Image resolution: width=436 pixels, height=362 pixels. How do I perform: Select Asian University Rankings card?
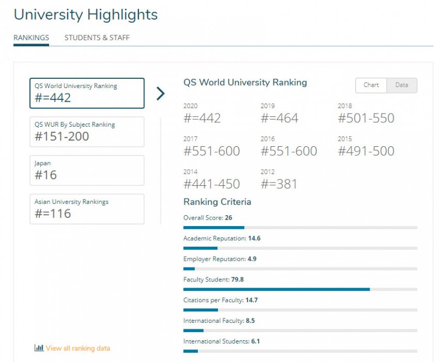87,209
